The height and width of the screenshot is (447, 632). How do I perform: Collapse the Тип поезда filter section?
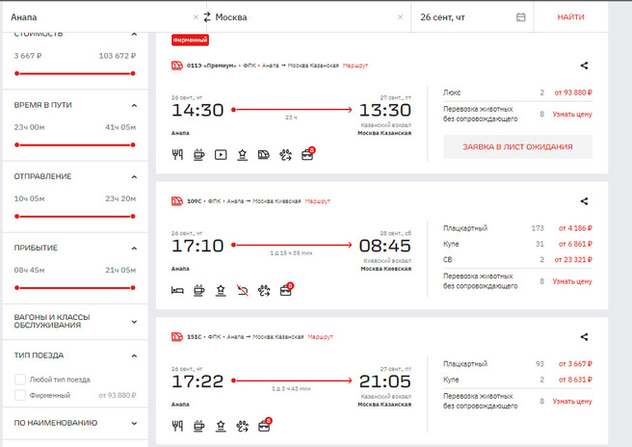134,355
